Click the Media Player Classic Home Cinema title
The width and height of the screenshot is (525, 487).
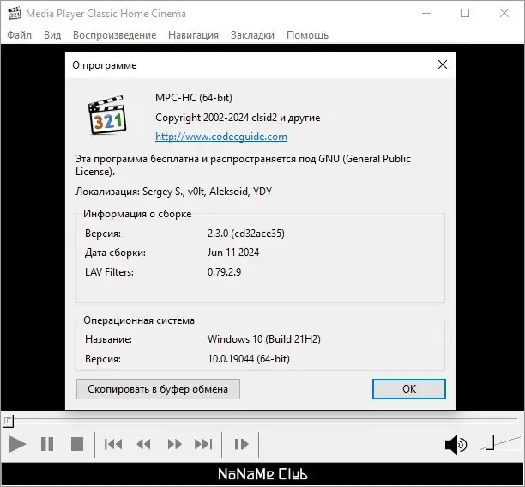pyautogui.click(x=106, y=14)
